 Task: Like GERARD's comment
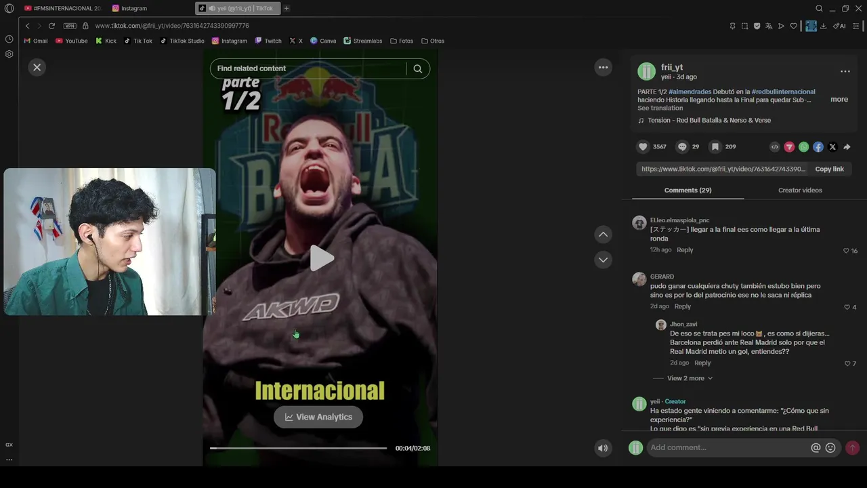846,307
